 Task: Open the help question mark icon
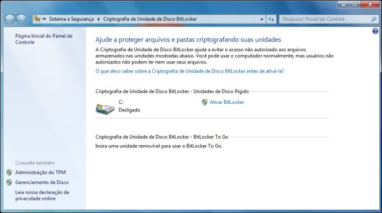tap(375, 31)
